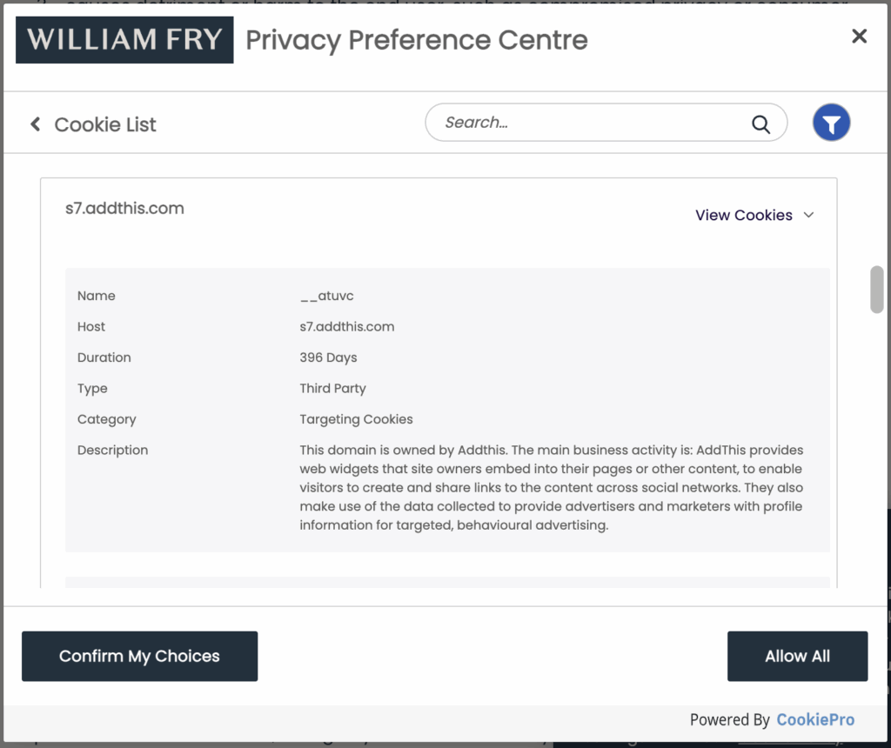
Task: Click the 396 Days duration value
Action: [328, 357]
